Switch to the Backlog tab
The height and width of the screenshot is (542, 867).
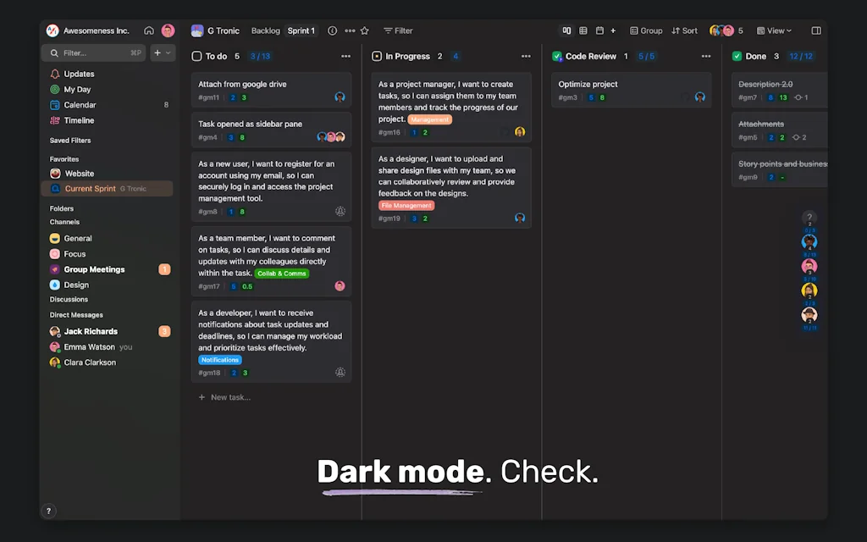click(x=265, y=30)
